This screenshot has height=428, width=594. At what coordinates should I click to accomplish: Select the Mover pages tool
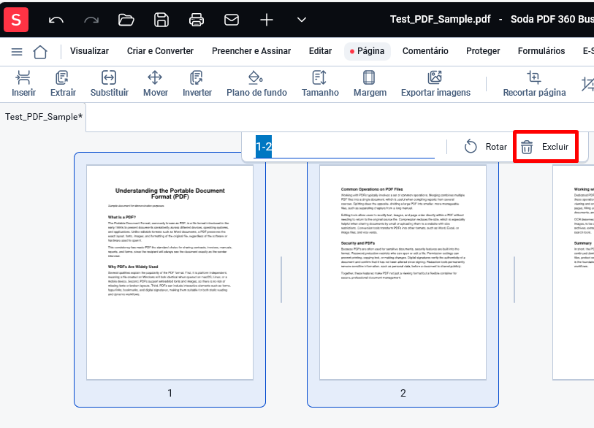tap(156, 84)
